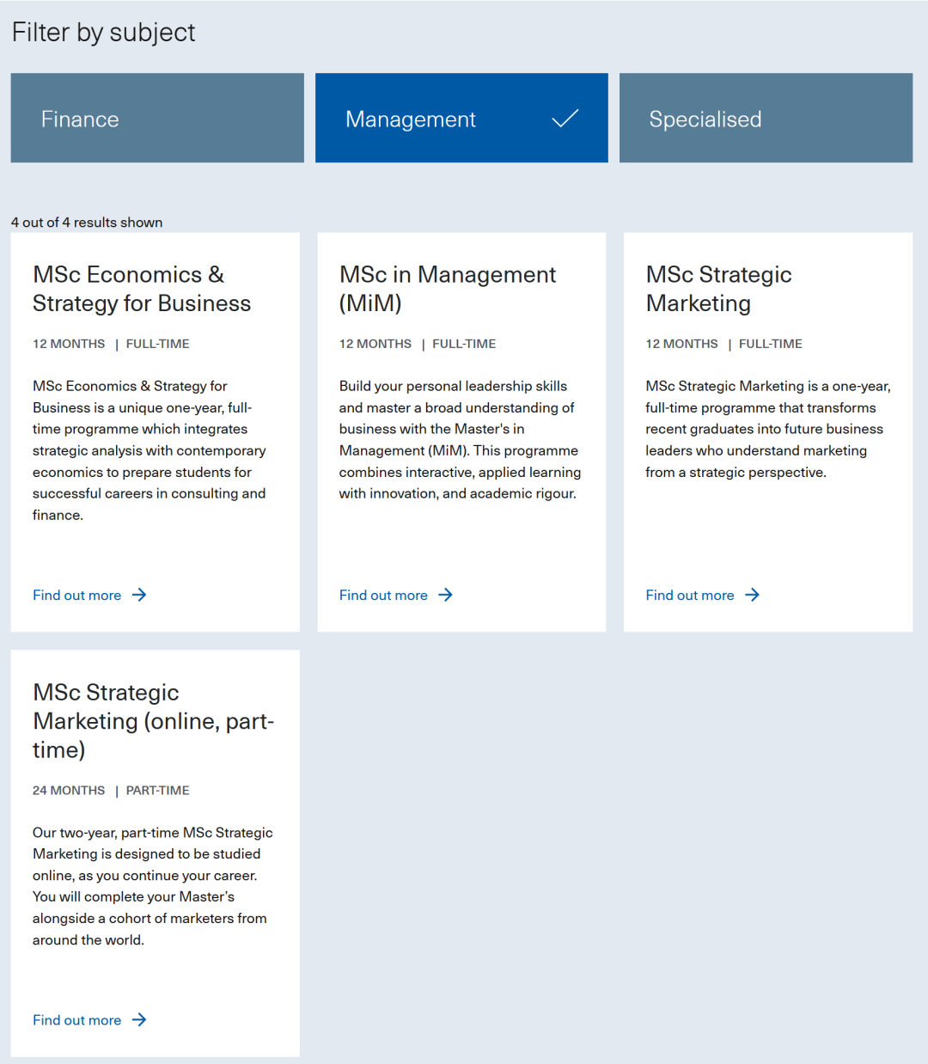Click the 24 MONTHS duration label
The width and height of the screenshot is (928, 1064).
coord(69,790)
